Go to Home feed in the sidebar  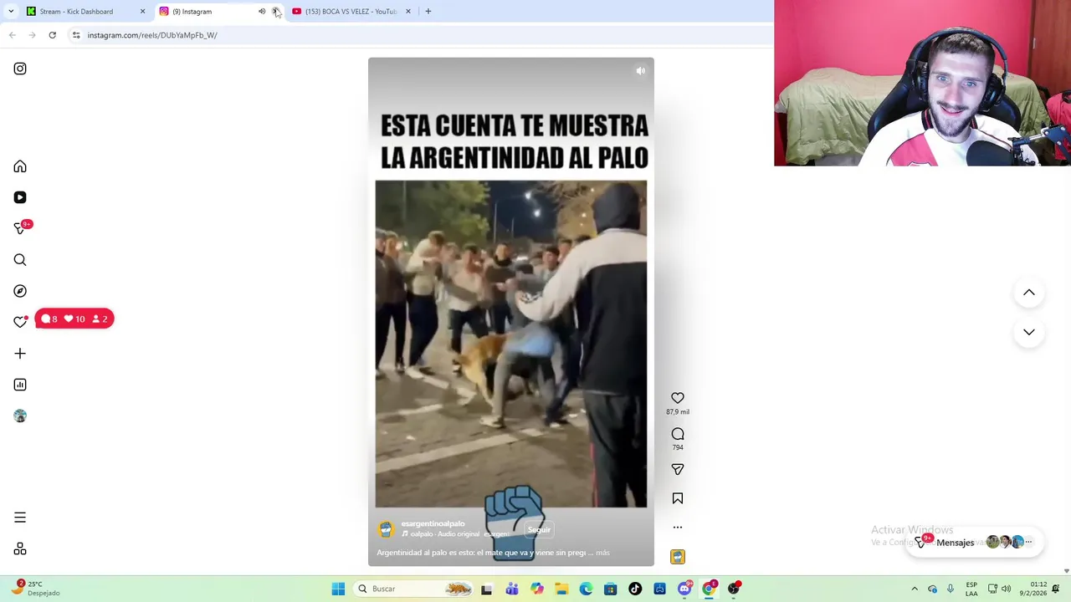coord(20,166)
